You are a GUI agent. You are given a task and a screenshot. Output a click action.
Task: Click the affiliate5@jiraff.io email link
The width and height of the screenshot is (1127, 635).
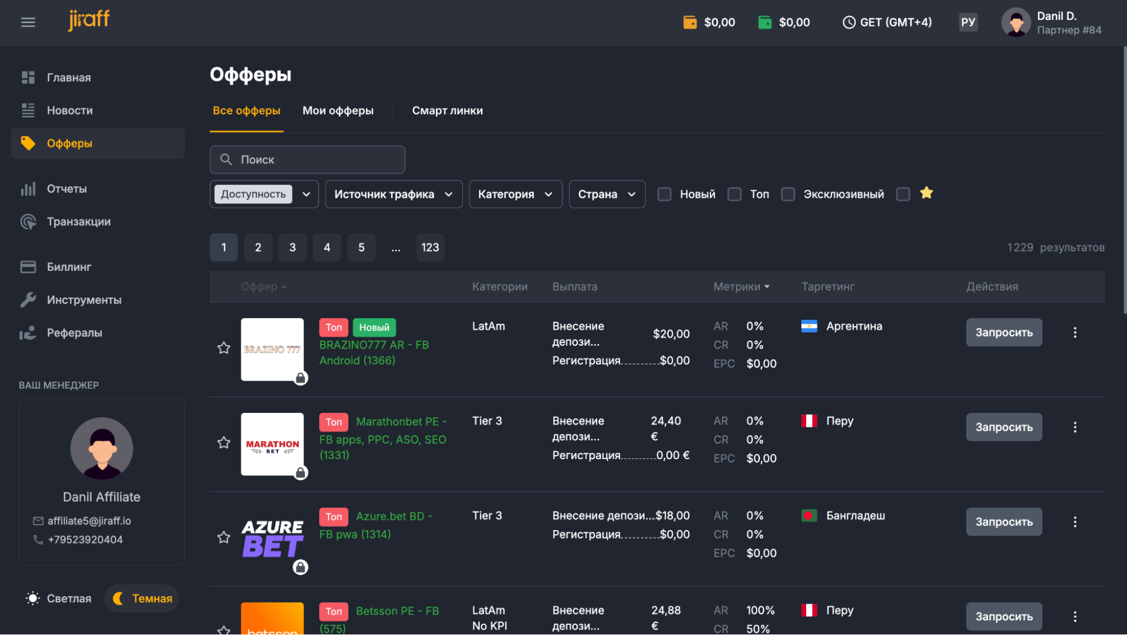(x=89, y=521)
